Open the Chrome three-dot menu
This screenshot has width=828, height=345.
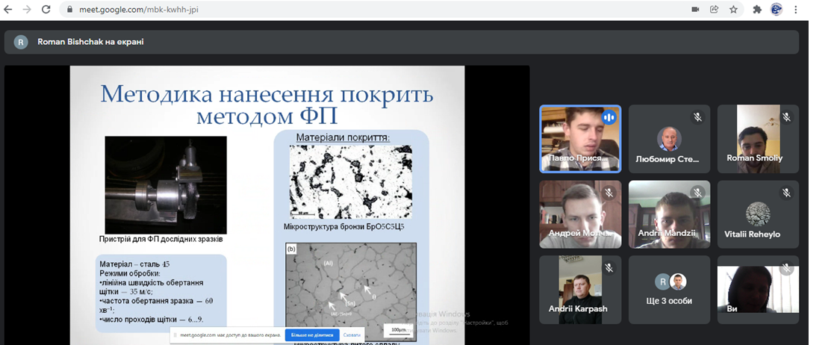pyautogui.click(x=796, y=10)
